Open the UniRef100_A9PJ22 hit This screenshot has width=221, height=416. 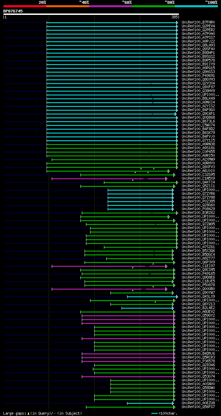[x=198, y=41]
